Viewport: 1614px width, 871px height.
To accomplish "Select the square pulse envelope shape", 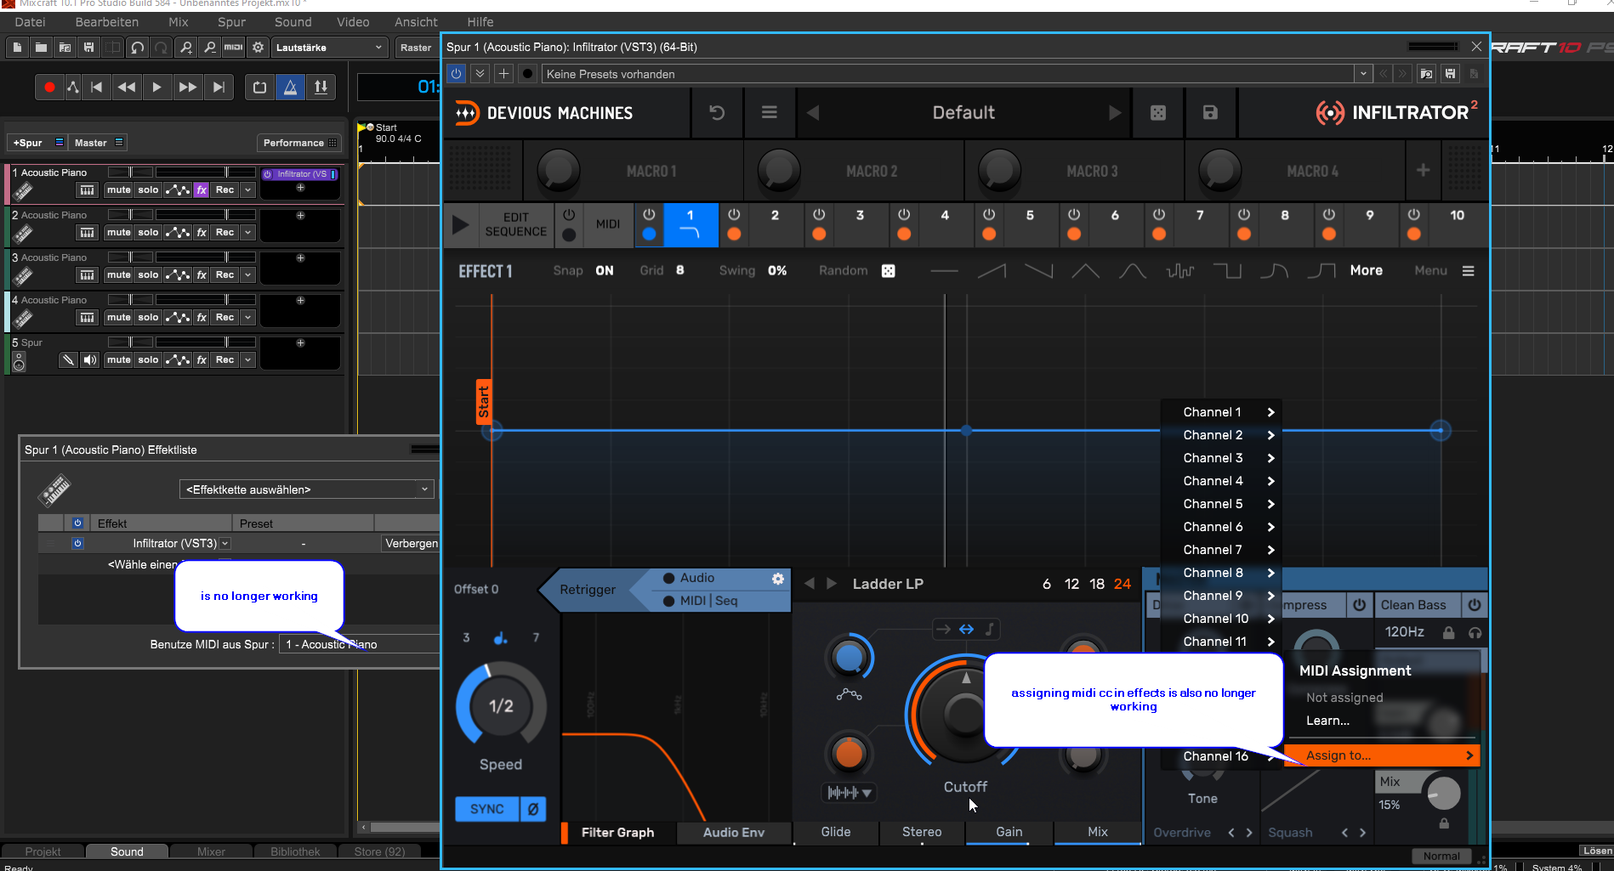I will (1226, 271).
